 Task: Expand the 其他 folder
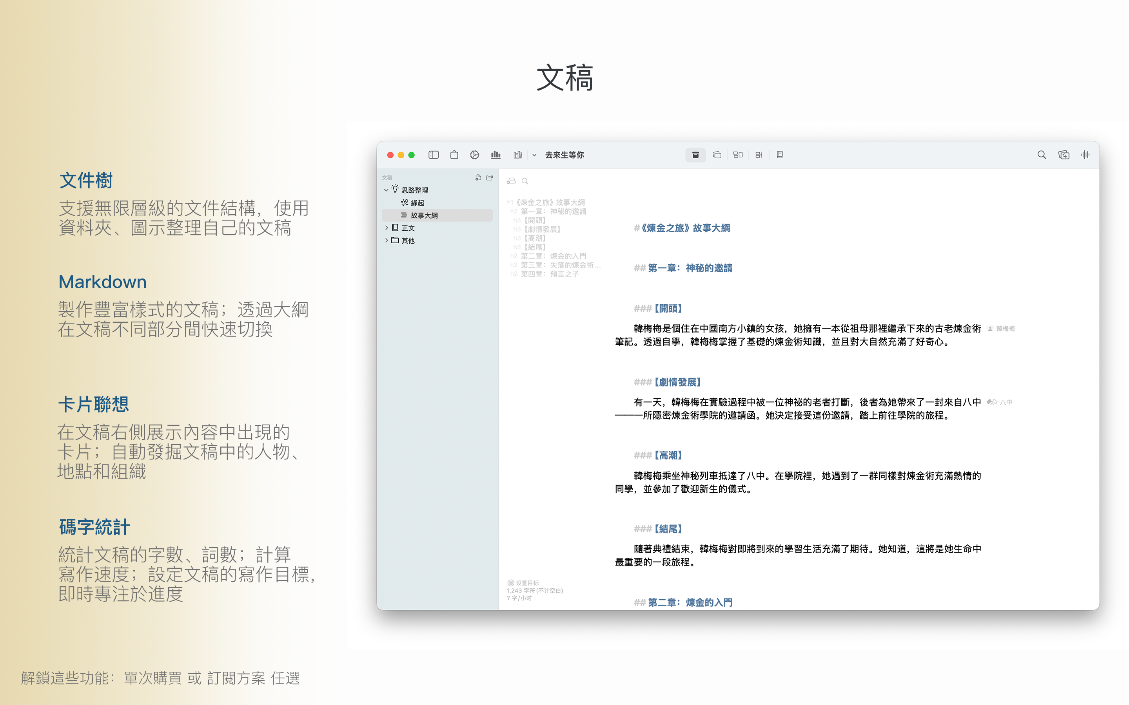tap(386, 240)
